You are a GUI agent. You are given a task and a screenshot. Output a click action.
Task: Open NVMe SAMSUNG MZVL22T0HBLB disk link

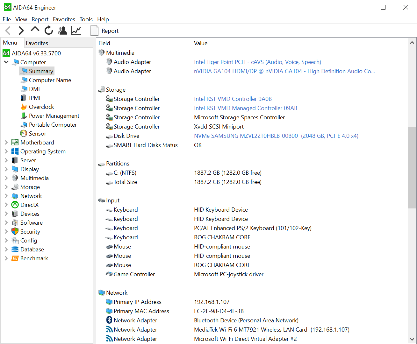[276, 136]
